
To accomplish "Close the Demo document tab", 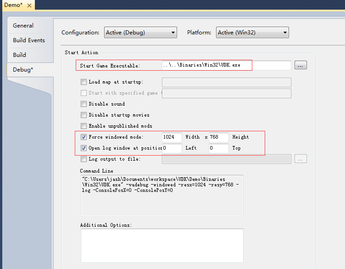I will (29, 6).
